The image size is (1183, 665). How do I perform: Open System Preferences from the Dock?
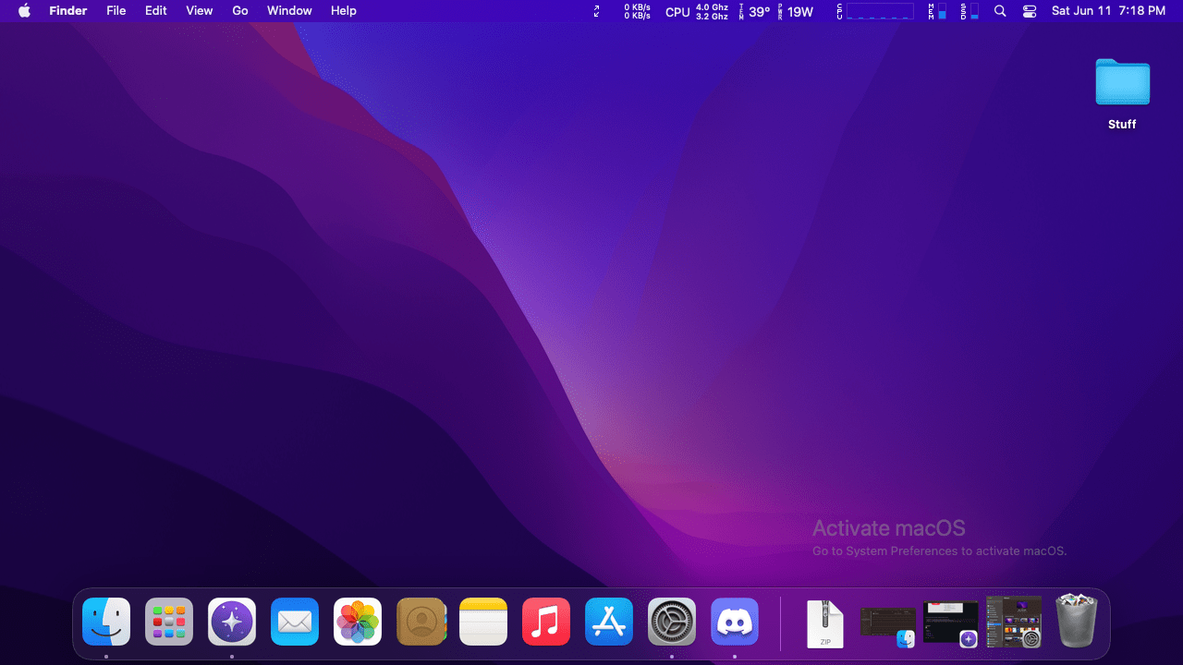click(671, 622)
